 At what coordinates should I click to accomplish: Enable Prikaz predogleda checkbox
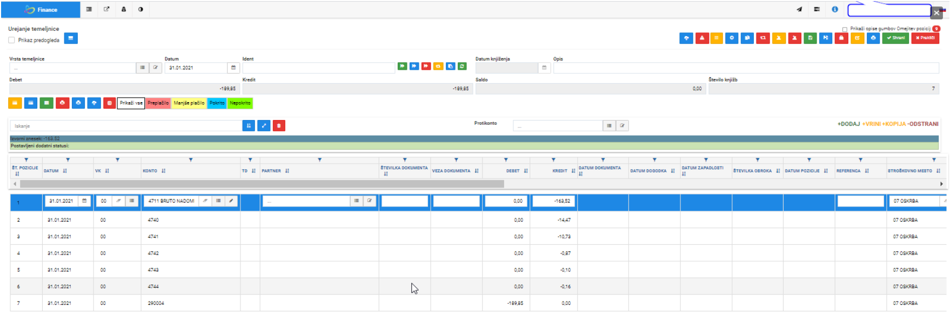[x=11, y=40]
